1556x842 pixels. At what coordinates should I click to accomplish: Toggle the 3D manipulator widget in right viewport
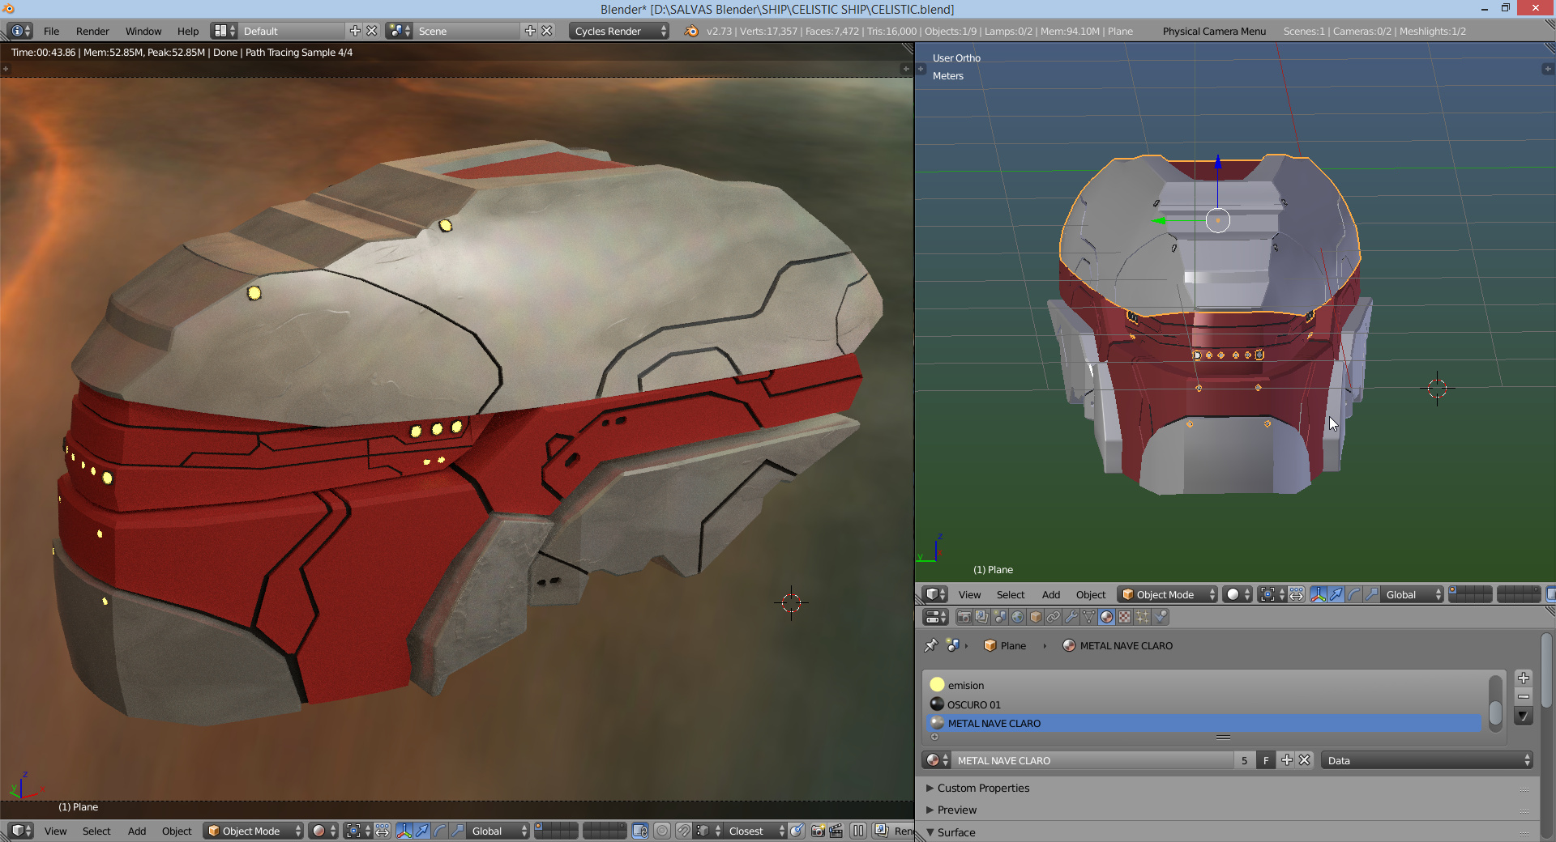1318,594
